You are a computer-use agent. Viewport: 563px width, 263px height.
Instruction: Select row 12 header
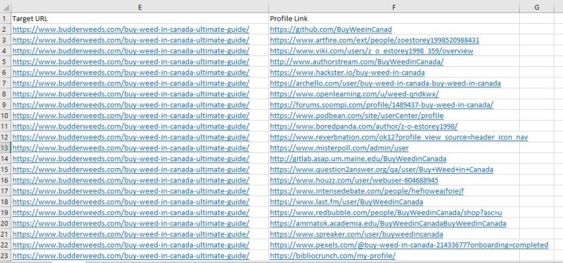point(6,137)
